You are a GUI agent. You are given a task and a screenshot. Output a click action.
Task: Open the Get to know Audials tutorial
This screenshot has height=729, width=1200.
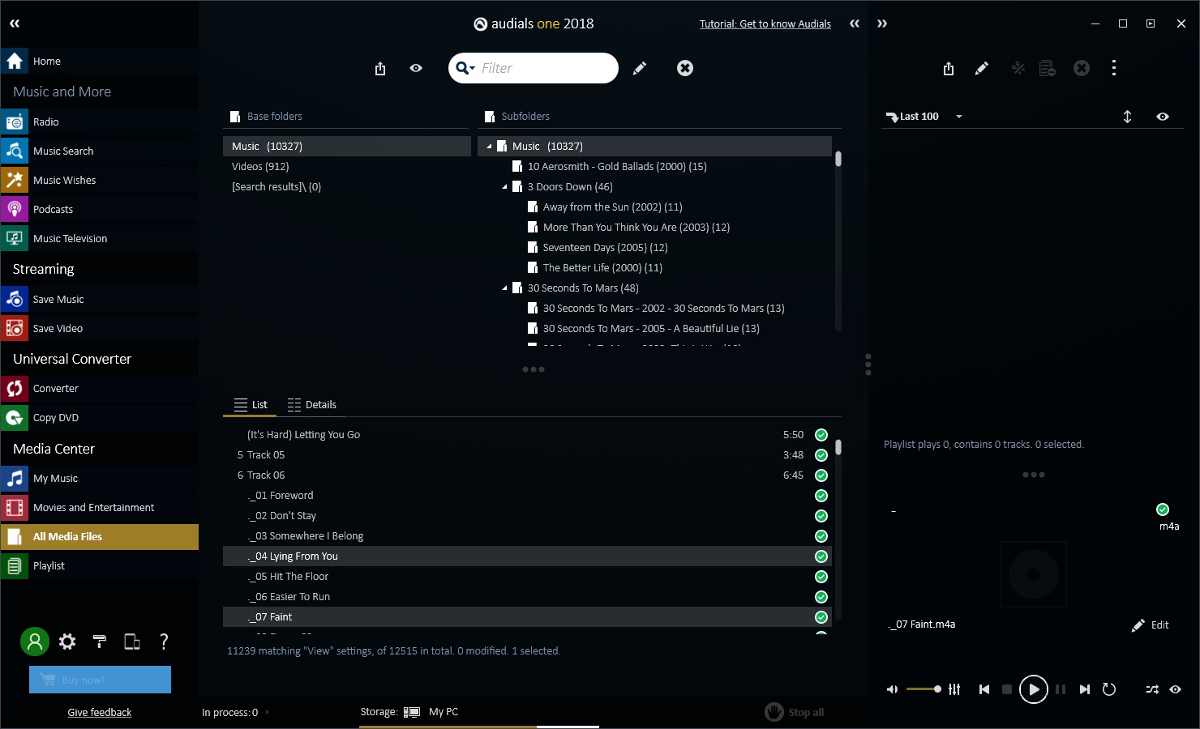point(765,24)
